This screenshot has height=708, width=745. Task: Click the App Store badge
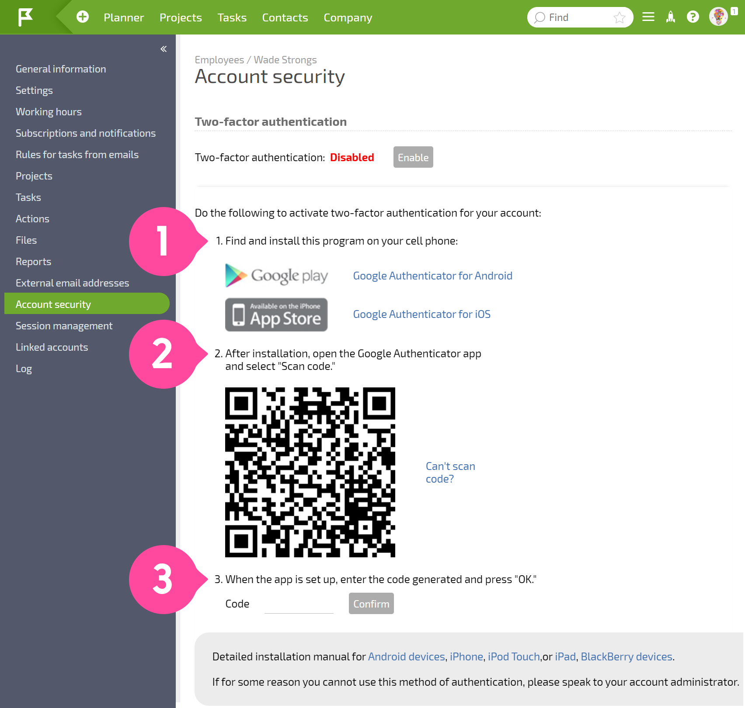coord(276,314)
